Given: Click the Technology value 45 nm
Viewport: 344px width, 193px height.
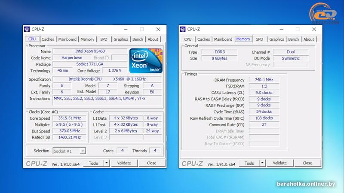Looking at the screenshot, I should (x=63, y=70).
